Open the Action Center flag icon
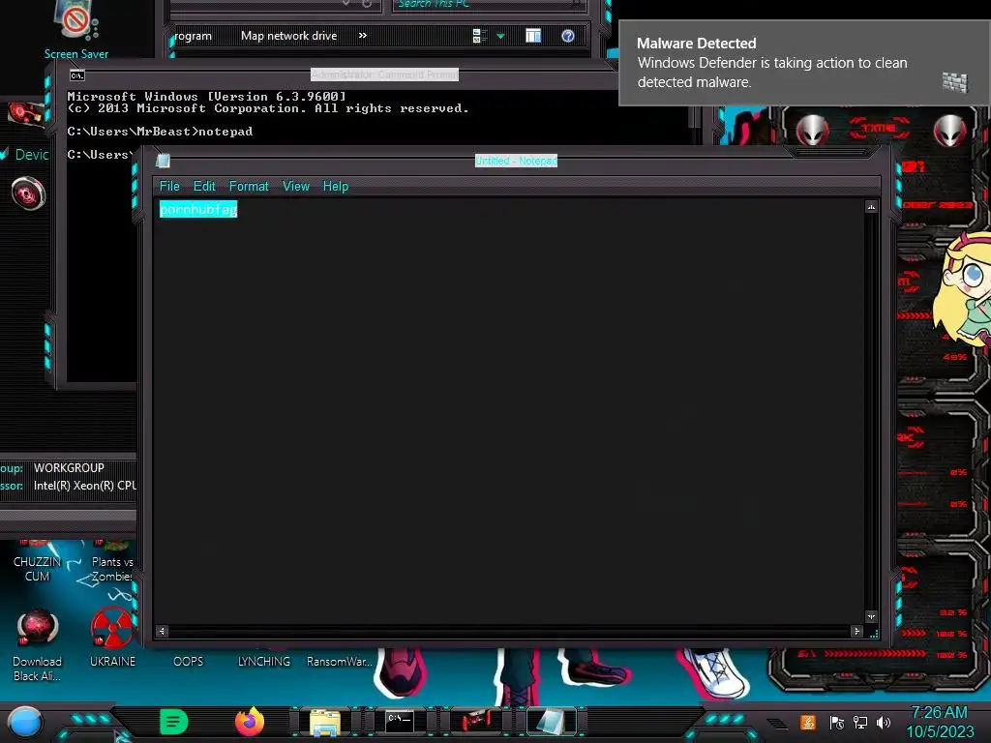The height and width of the screenshot is (743, 991). tap(837, 722)
